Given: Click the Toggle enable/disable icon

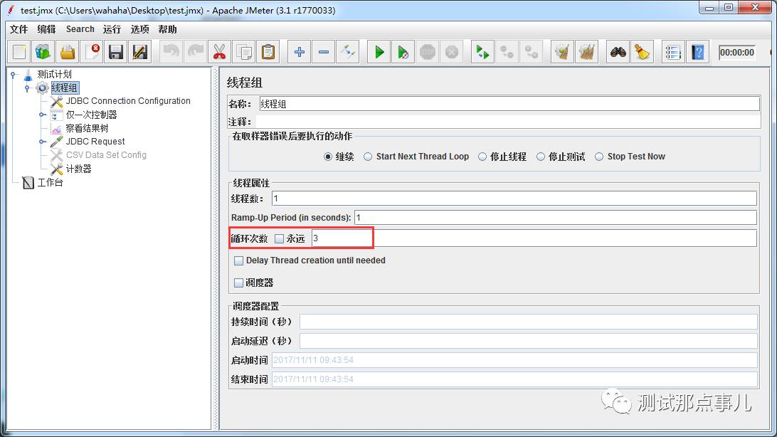Looking at the screenshot, I should (348, 52).
